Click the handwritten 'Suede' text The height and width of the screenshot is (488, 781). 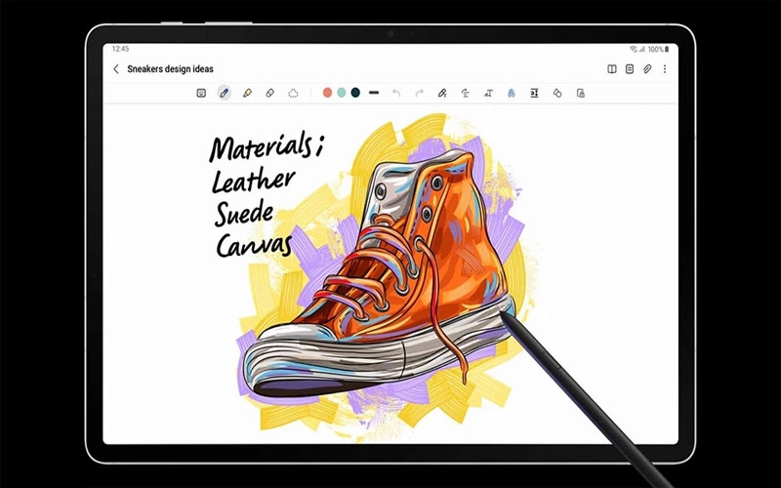point(244,213)
